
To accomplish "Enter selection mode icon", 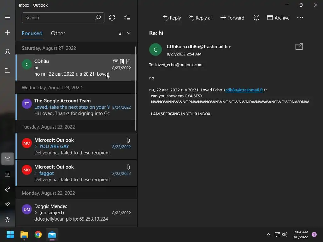I will point(127,18).
